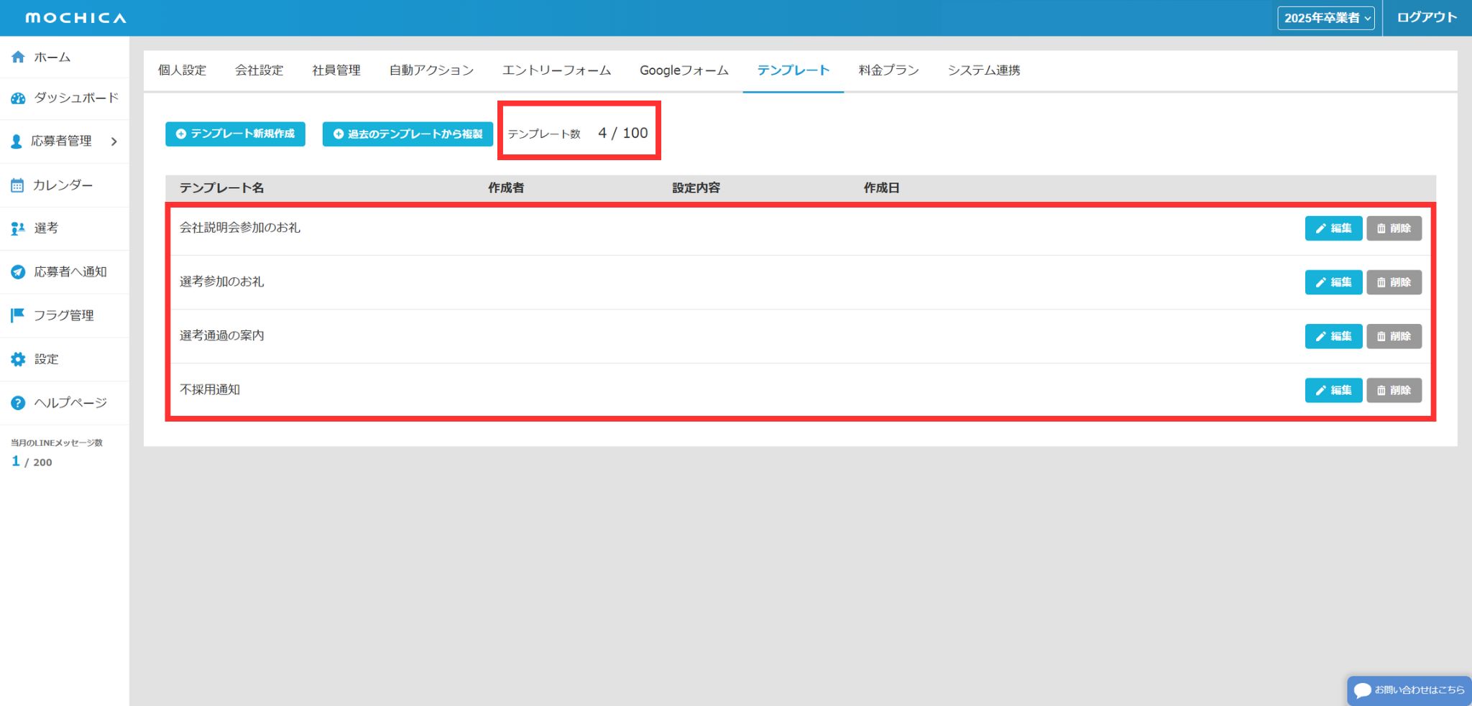Screen dimensions: 1472x706
Task: Click ログアウト in the header
Action: (x=1427, y=18)
